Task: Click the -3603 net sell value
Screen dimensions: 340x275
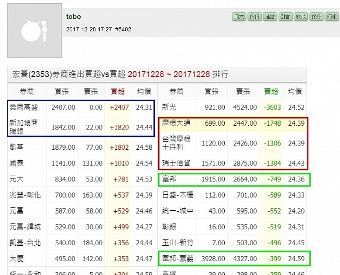Action: (272, 107)
